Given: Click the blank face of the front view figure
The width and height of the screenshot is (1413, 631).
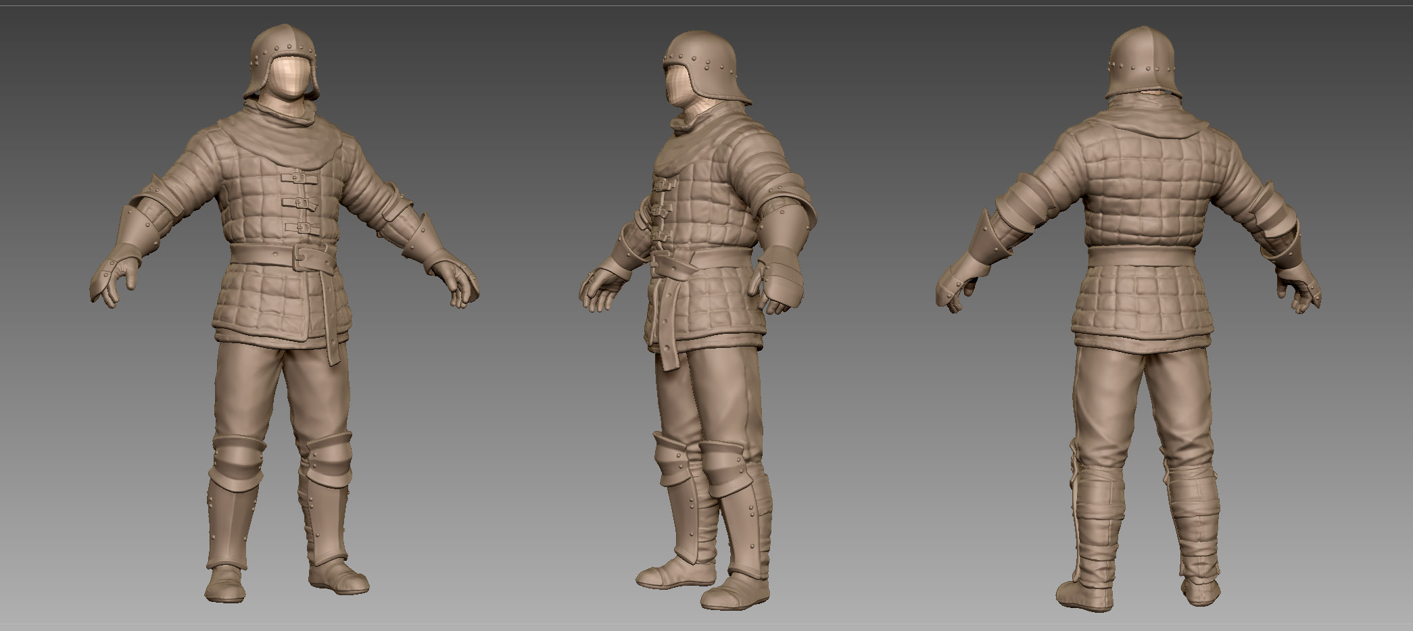Looking at the screenshot, I should (292, 76).
